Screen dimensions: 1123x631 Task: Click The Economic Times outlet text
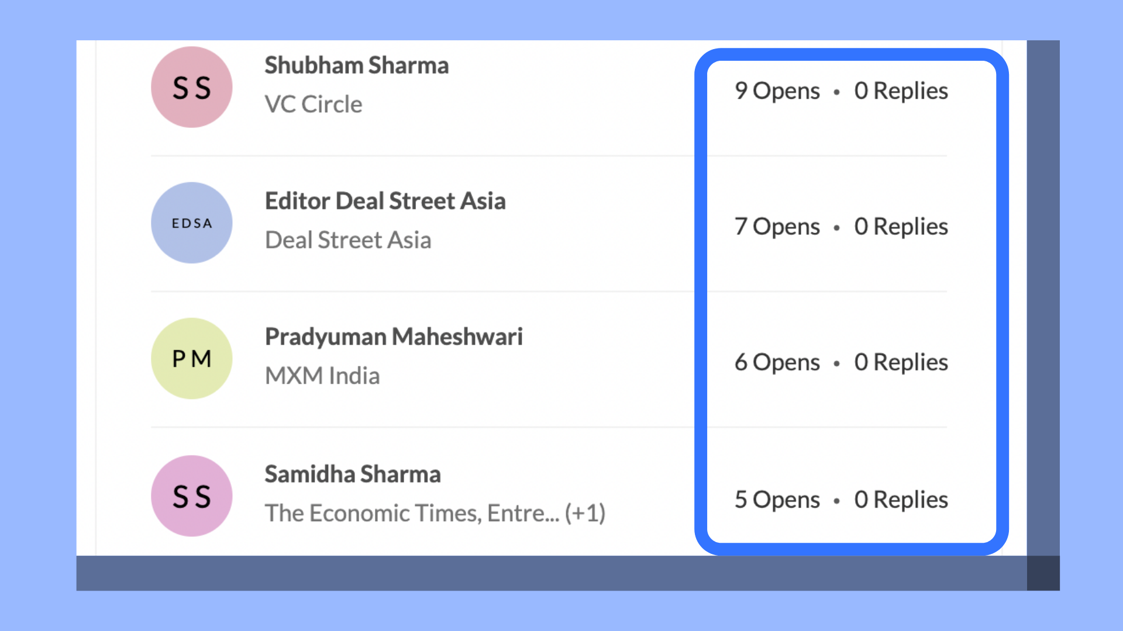373,514
